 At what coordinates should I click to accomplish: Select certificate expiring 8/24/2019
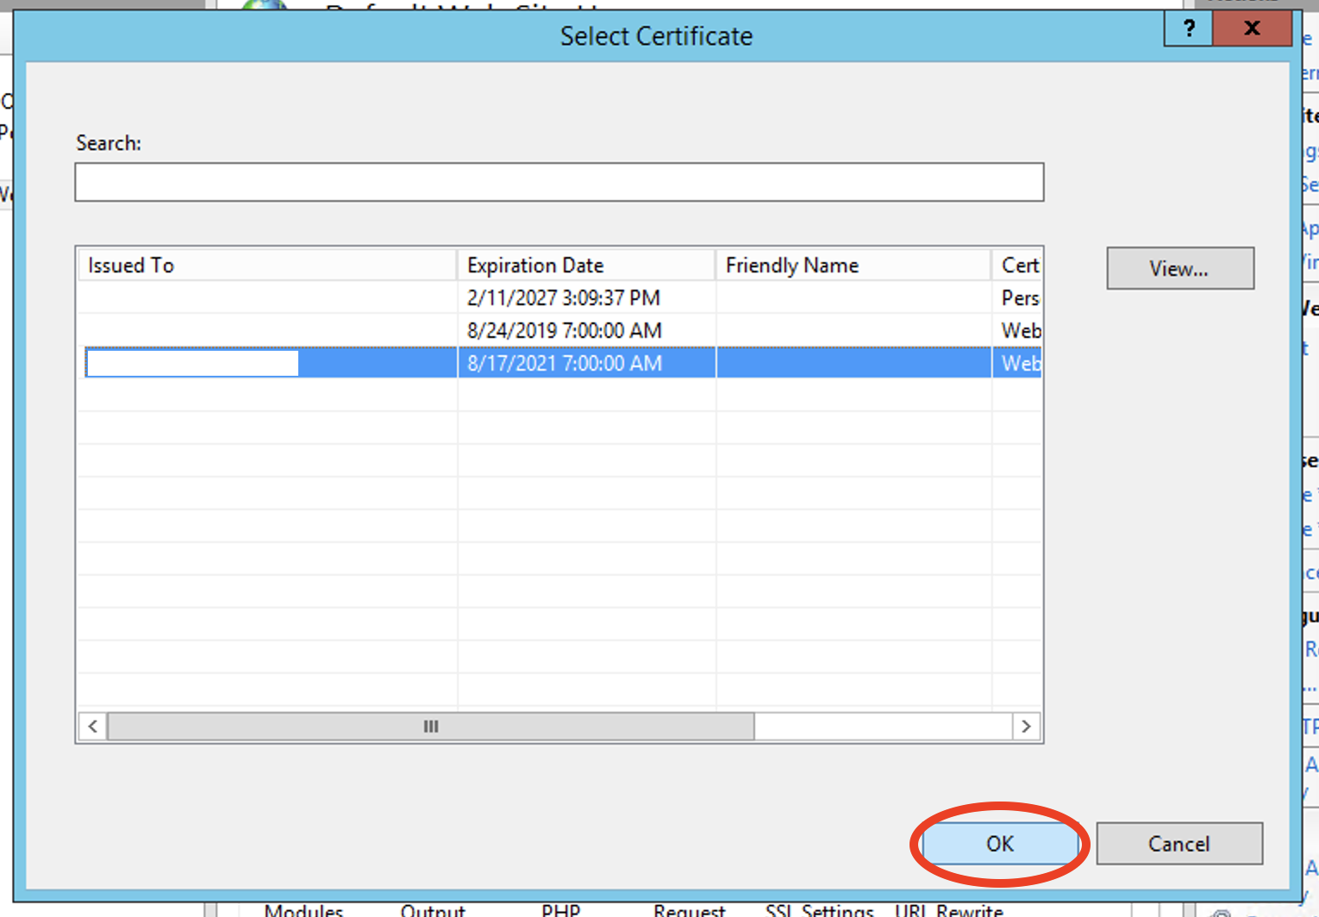(x=563, y=331)
